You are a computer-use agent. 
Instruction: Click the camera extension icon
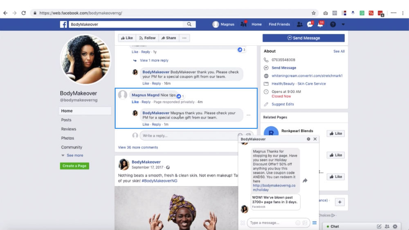click(x=326, y=13)
